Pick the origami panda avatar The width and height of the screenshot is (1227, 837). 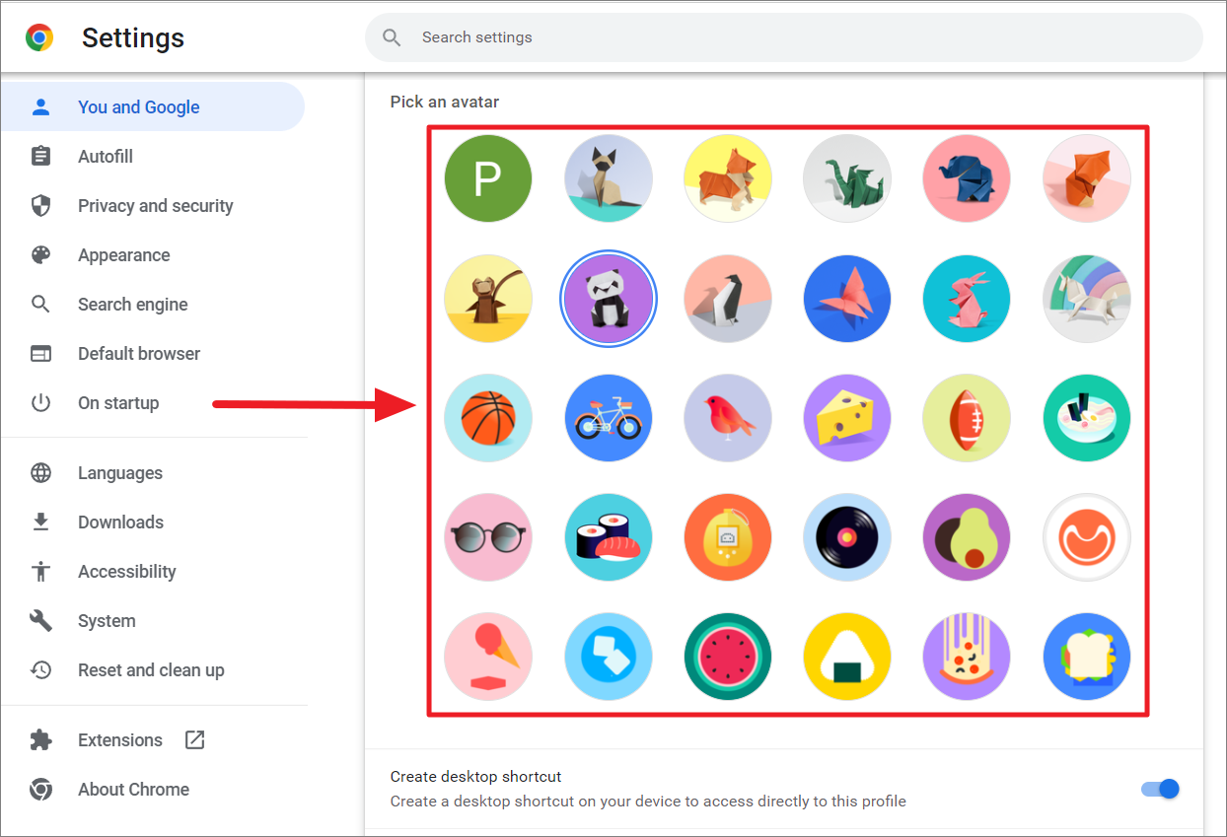pos(609,299)
